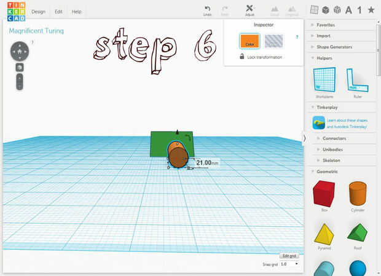Screen dimensions: 381x276
Task: Pick the green Roof shape
Action: pyautogui.click(x=358, y=233)
